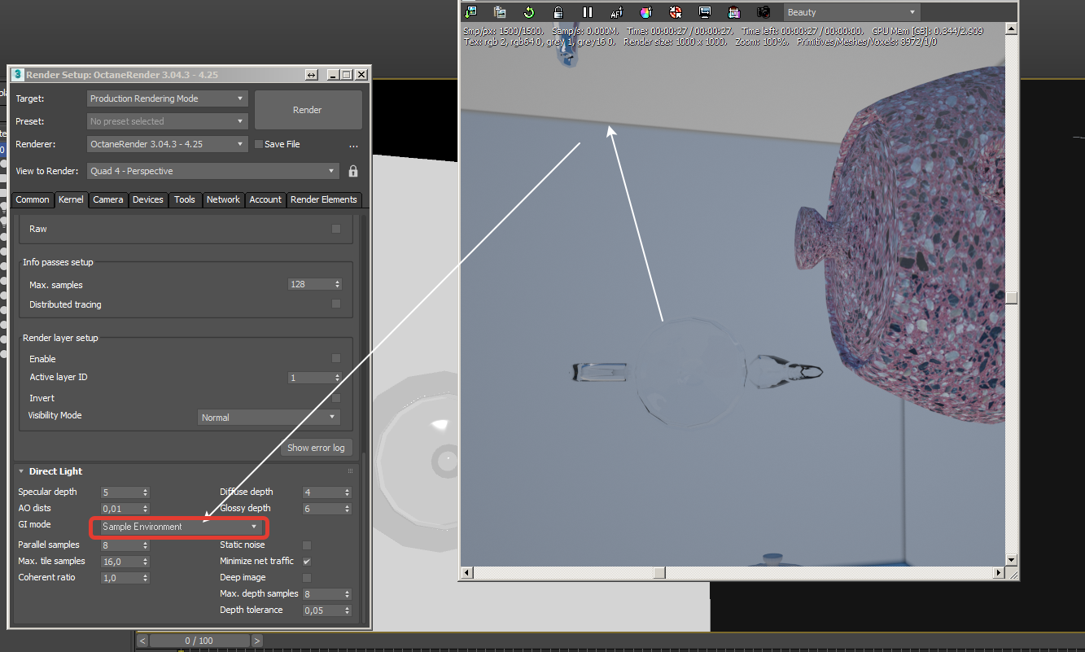The width and height of the screenshot is (1085, 652).
Task: Click the large Render button
Action: pyautogui.click(x=308, y=110)
